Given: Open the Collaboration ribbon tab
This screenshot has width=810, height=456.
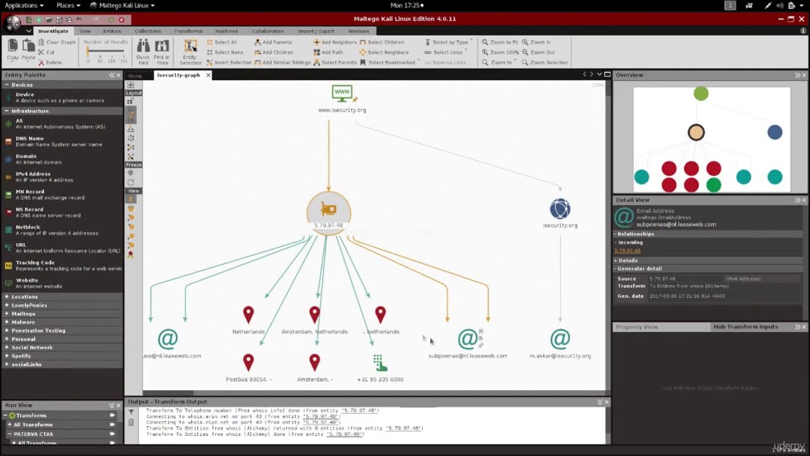Looking at the screenshot, I should 268,31.
